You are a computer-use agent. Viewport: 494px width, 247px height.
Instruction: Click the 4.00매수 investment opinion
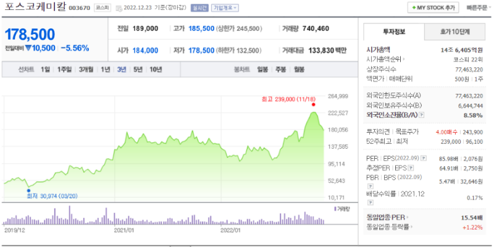(x=446, y=132)
